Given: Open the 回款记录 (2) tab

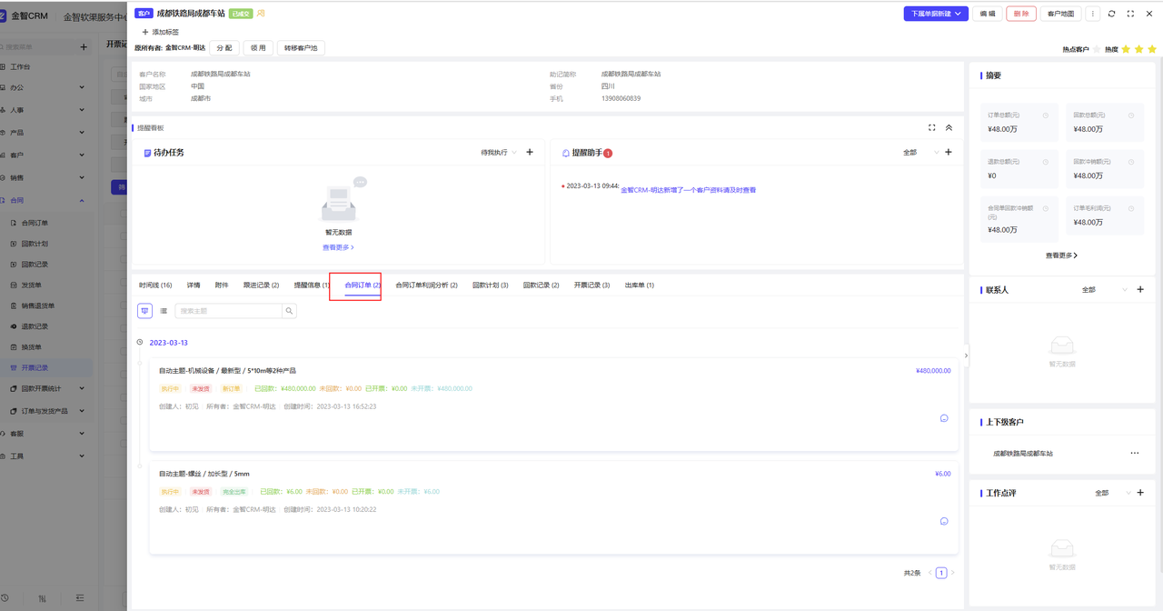Looking at the screenshot, I should pyautogui.click(x=541, y=285).
